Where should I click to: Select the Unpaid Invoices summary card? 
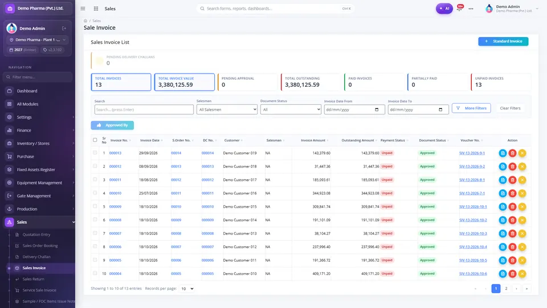click(501, 82)
